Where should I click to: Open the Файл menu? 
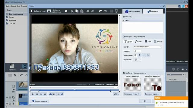tap(8, 6)
